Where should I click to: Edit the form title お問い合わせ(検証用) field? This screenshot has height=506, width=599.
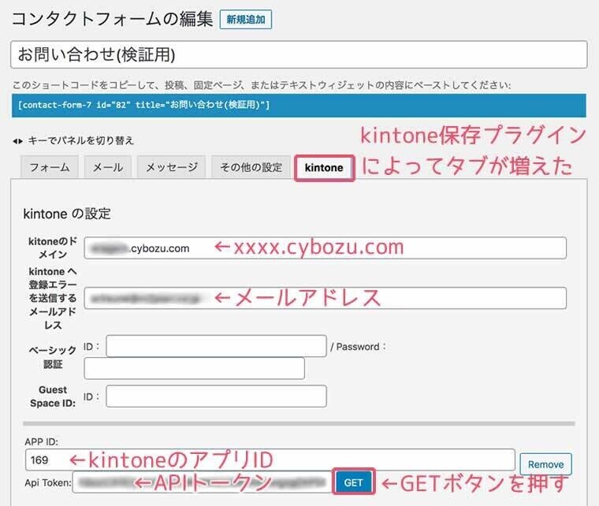pyautogui.click(x=299, y=54)
